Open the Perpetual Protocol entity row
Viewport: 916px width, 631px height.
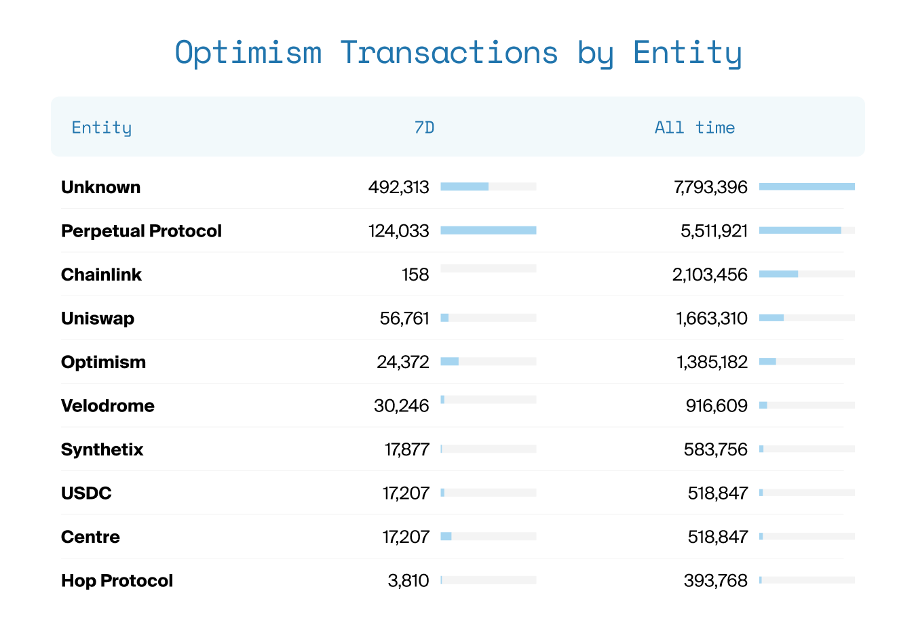141,231
